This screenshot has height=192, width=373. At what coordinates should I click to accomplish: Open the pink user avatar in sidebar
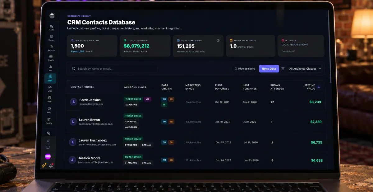48,157
